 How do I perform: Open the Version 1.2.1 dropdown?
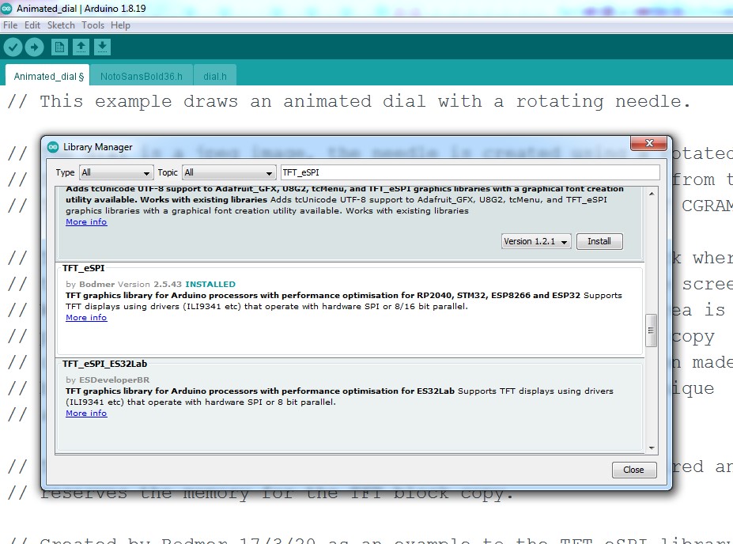[536, 241]
